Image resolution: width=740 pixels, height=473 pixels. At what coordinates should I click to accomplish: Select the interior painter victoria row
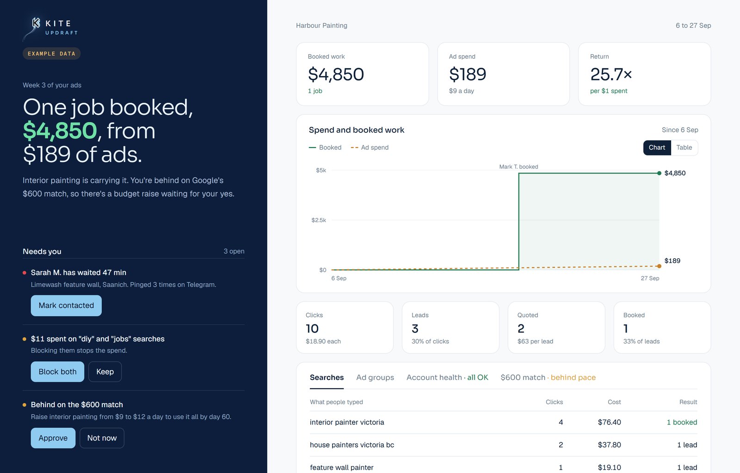coord(504,422)
